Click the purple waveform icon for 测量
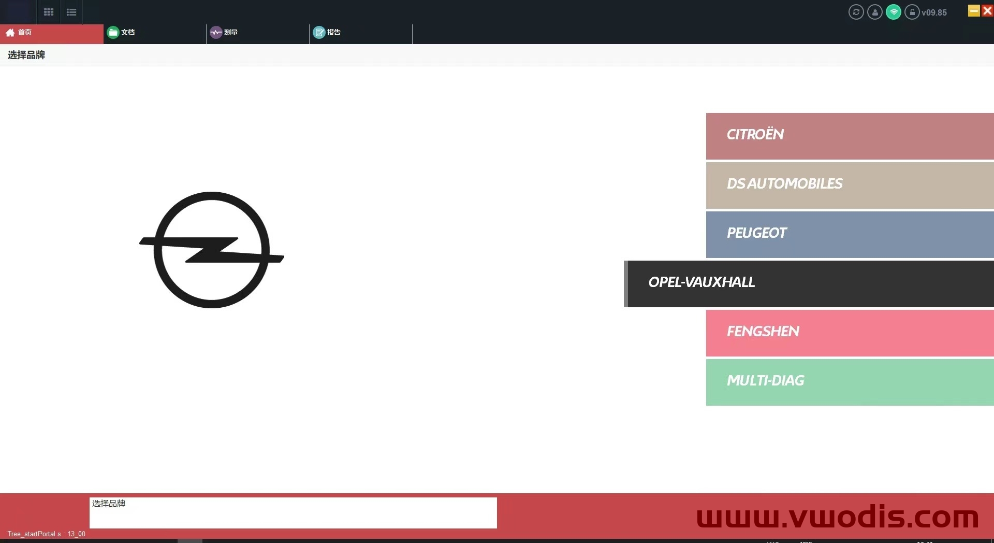The image size is (994, 543). tap(216, 33)
